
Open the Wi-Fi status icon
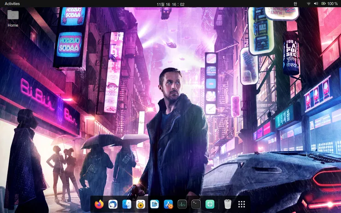[309, 4]
